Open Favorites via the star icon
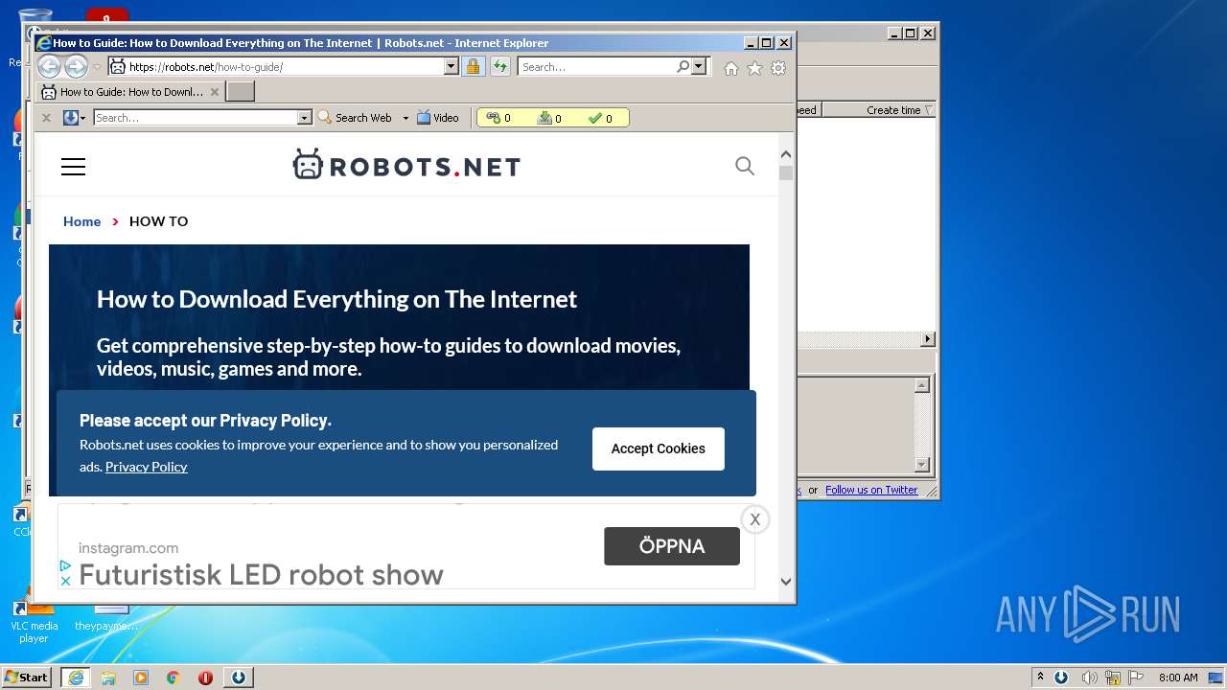Viewport: 1227px width, 690px height. (x=754, y=68)
